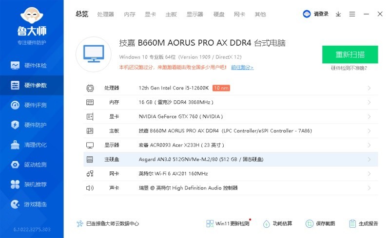Click 硬件检测不准确? link
Screen dimensions: 390x238
coord(349,68)
